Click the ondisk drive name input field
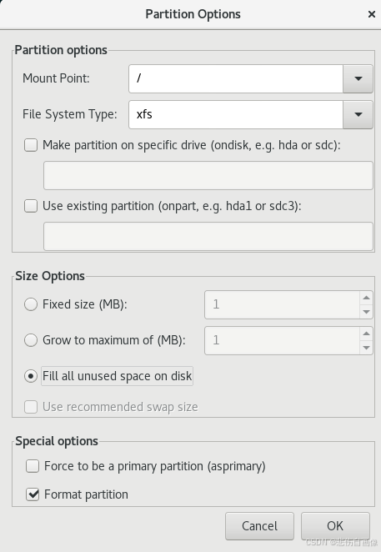 click(x=208, y=175)
